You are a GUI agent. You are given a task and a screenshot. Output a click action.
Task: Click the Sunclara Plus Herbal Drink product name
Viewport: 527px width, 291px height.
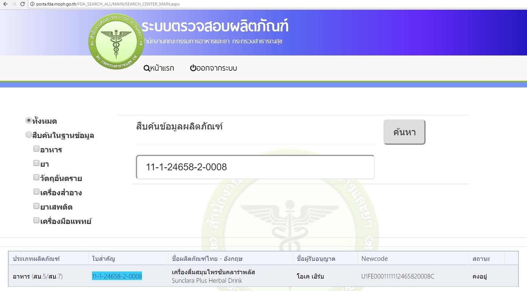coord(207,281)
